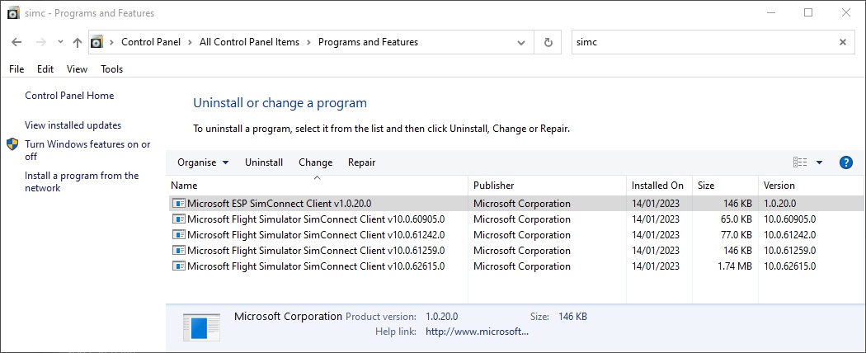Screen dimensions: 866x353
Task: Click version cell 10.0.61242.0
Action: click(790, 235)
